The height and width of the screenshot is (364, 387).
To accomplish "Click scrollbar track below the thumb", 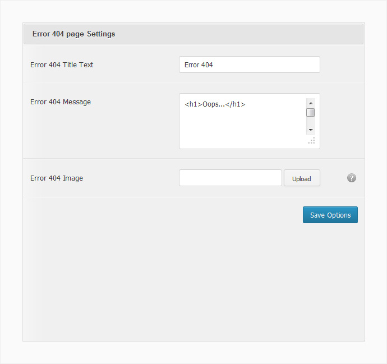I will coord(311,121).
